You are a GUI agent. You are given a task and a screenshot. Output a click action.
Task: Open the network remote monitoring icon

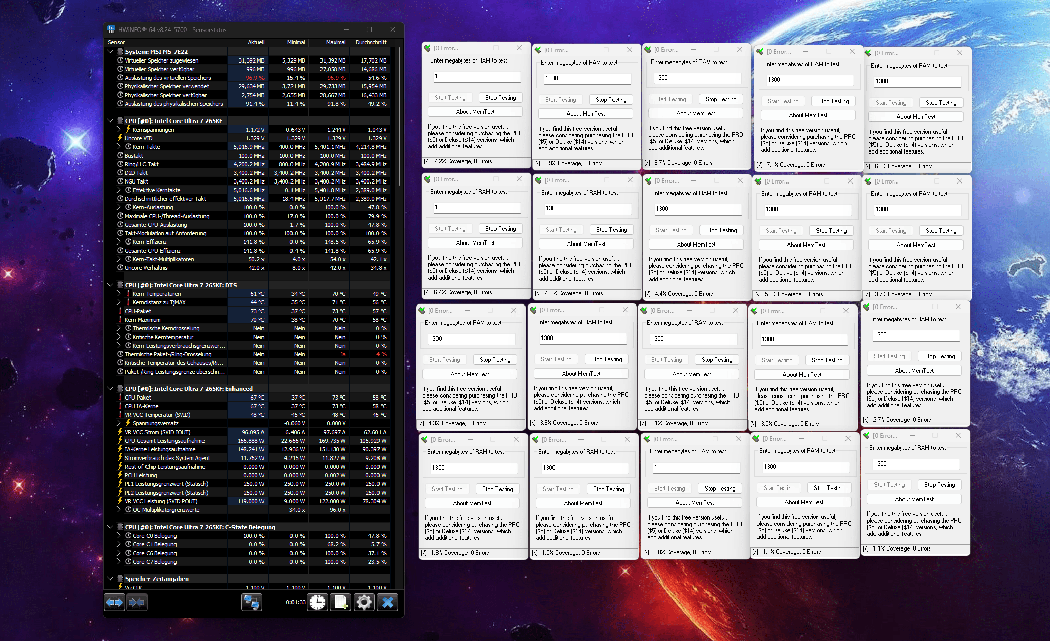tap(251, 603)
